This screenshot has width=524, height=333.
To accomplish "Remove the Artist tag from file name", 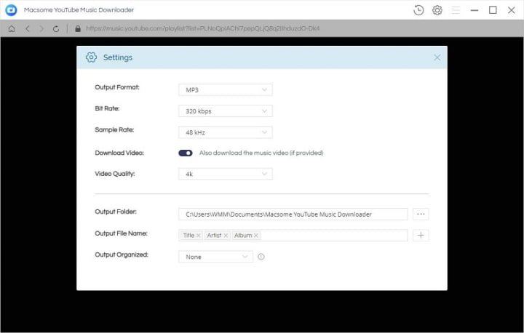I will pyautogui.click(x=226, y=236).
